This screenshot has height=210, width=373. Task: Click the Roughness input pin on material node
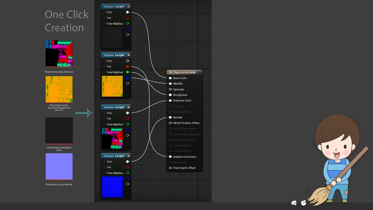pos(170,95)
